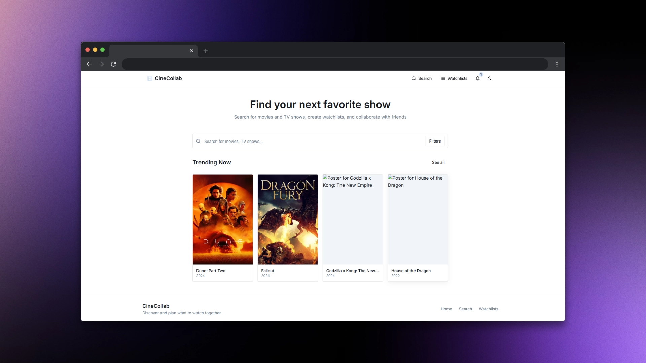The height and width of the screenshot is (363, 646).
Task: Go to Home in the footer
Action: [x=446, y=309]
